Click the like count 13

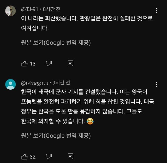pos(33,63)
